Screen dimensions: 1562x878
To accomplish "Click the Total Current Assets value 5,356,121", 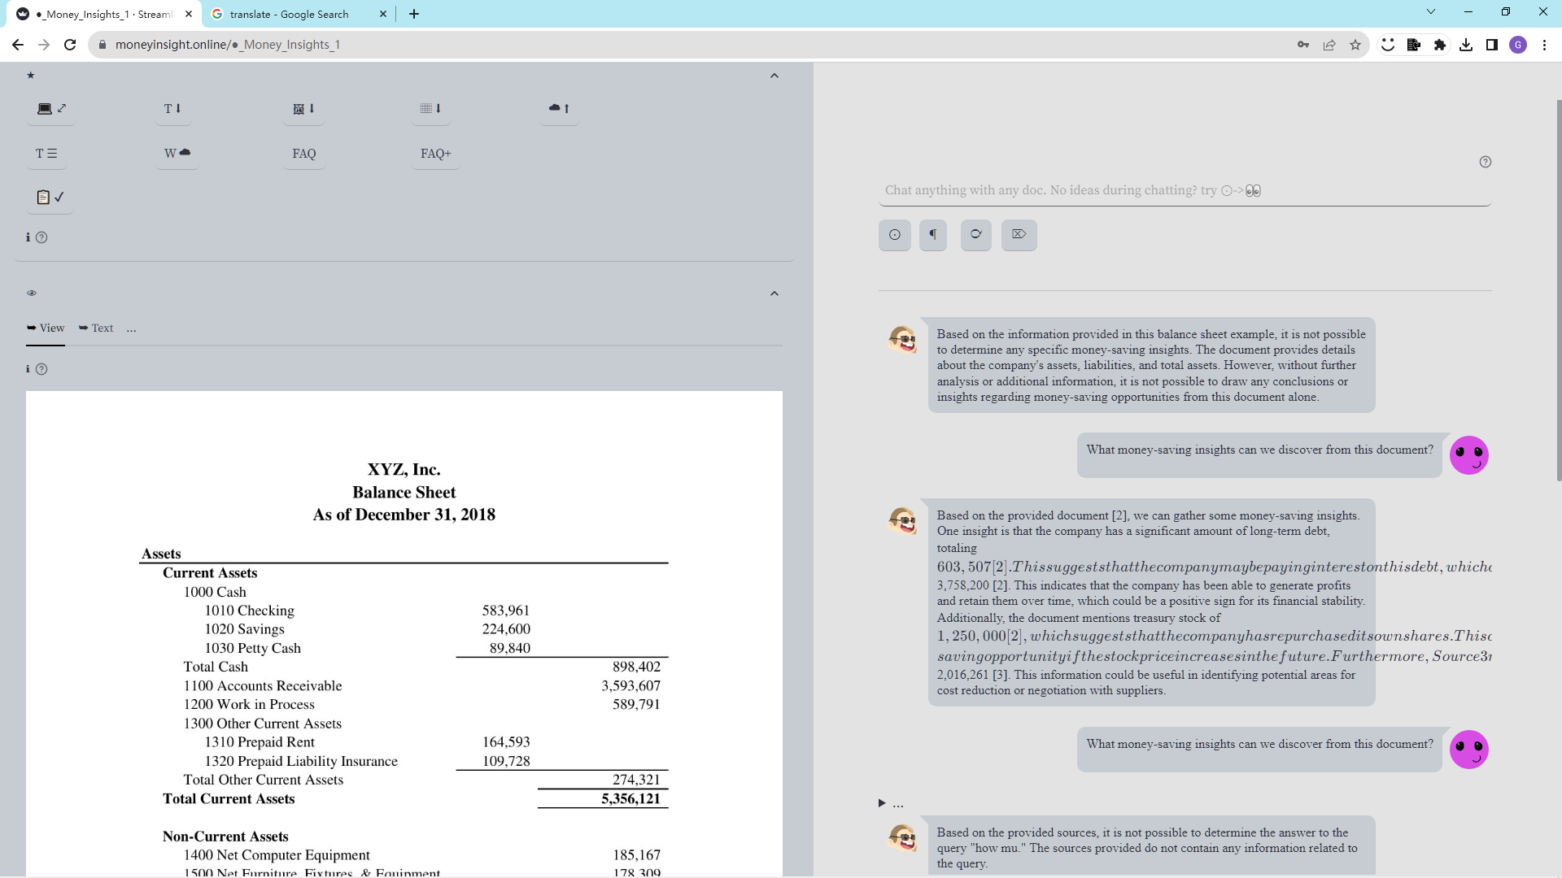I will [630, 799].
